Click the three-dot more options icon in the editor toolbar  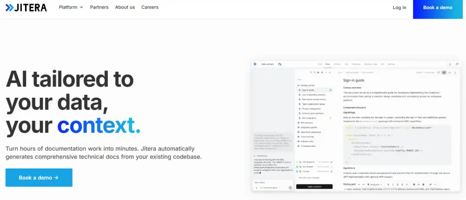[435, 185]
